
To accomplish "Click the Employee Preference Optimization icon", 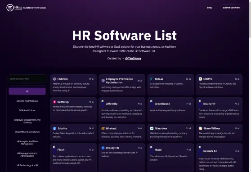I will 103,81.
